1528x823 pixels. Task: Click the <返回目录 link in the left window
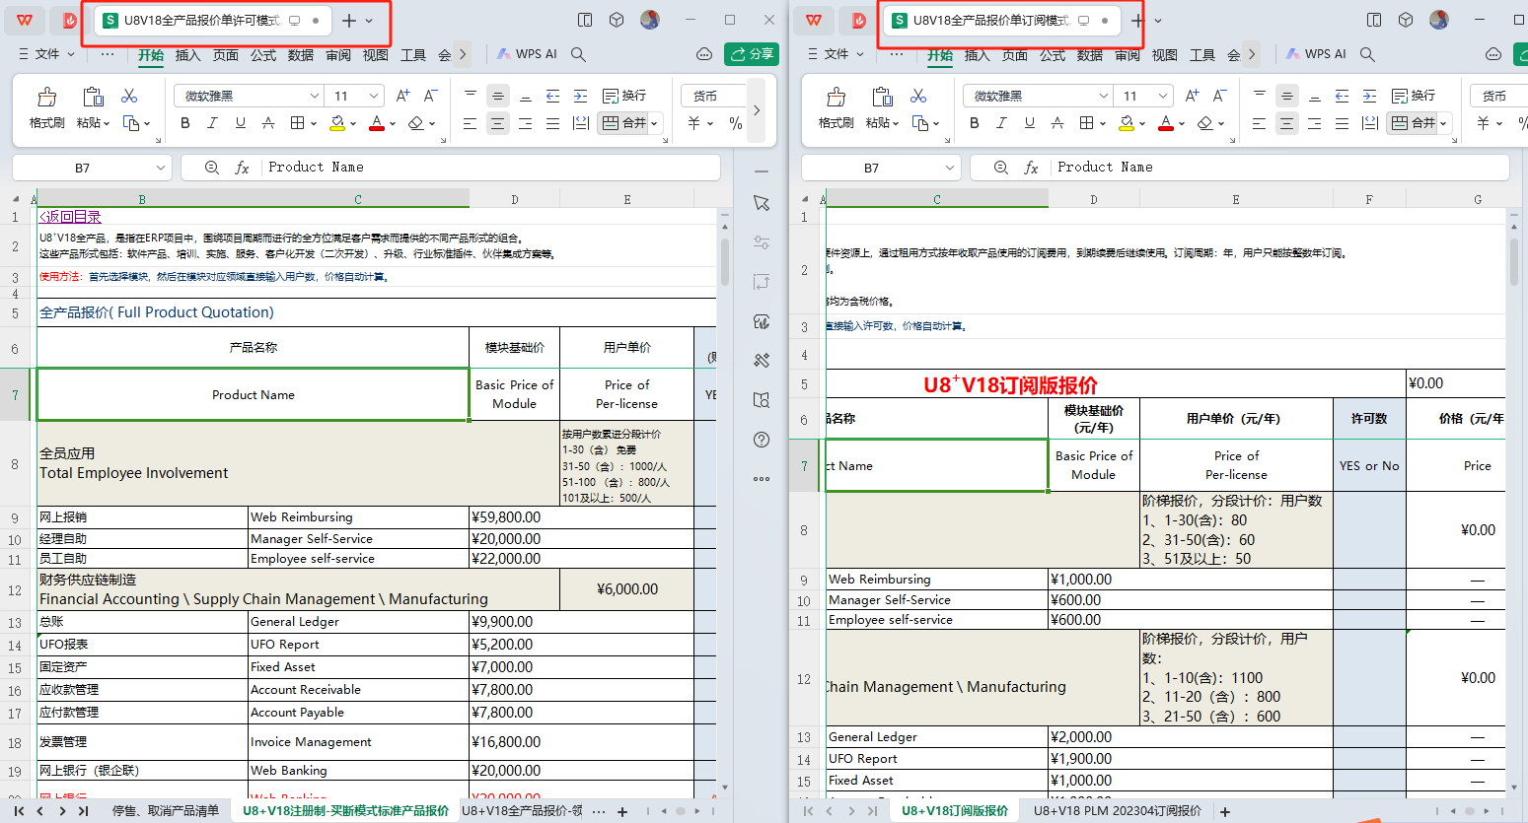70,217
